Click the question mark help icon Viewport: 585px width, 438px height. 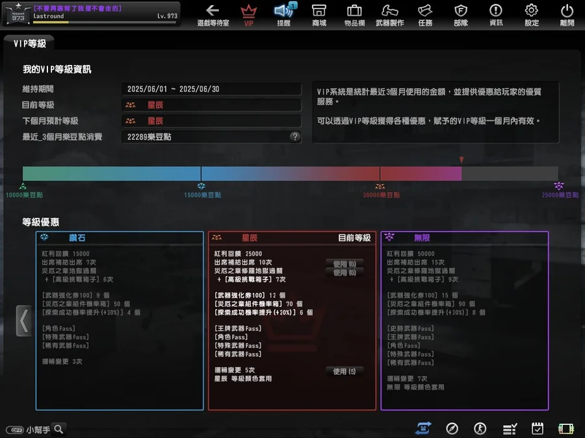click(294, 137)
